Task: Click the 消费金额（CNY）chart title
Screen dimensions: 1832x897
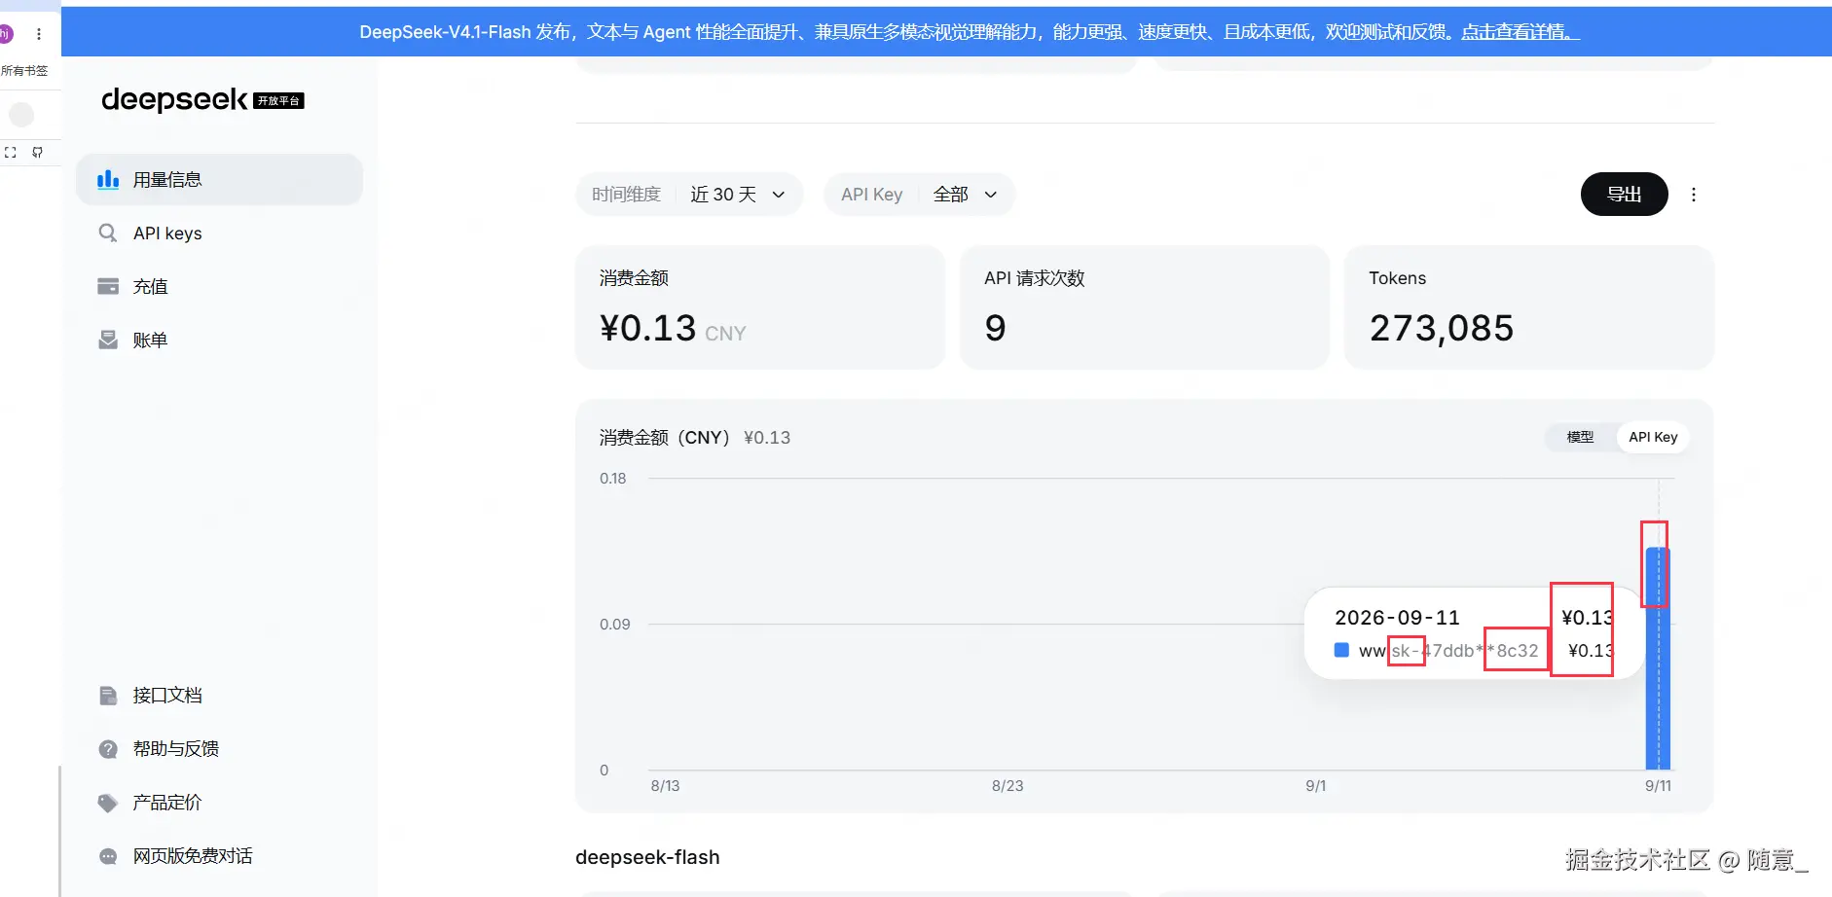Action: click(665, 438)
